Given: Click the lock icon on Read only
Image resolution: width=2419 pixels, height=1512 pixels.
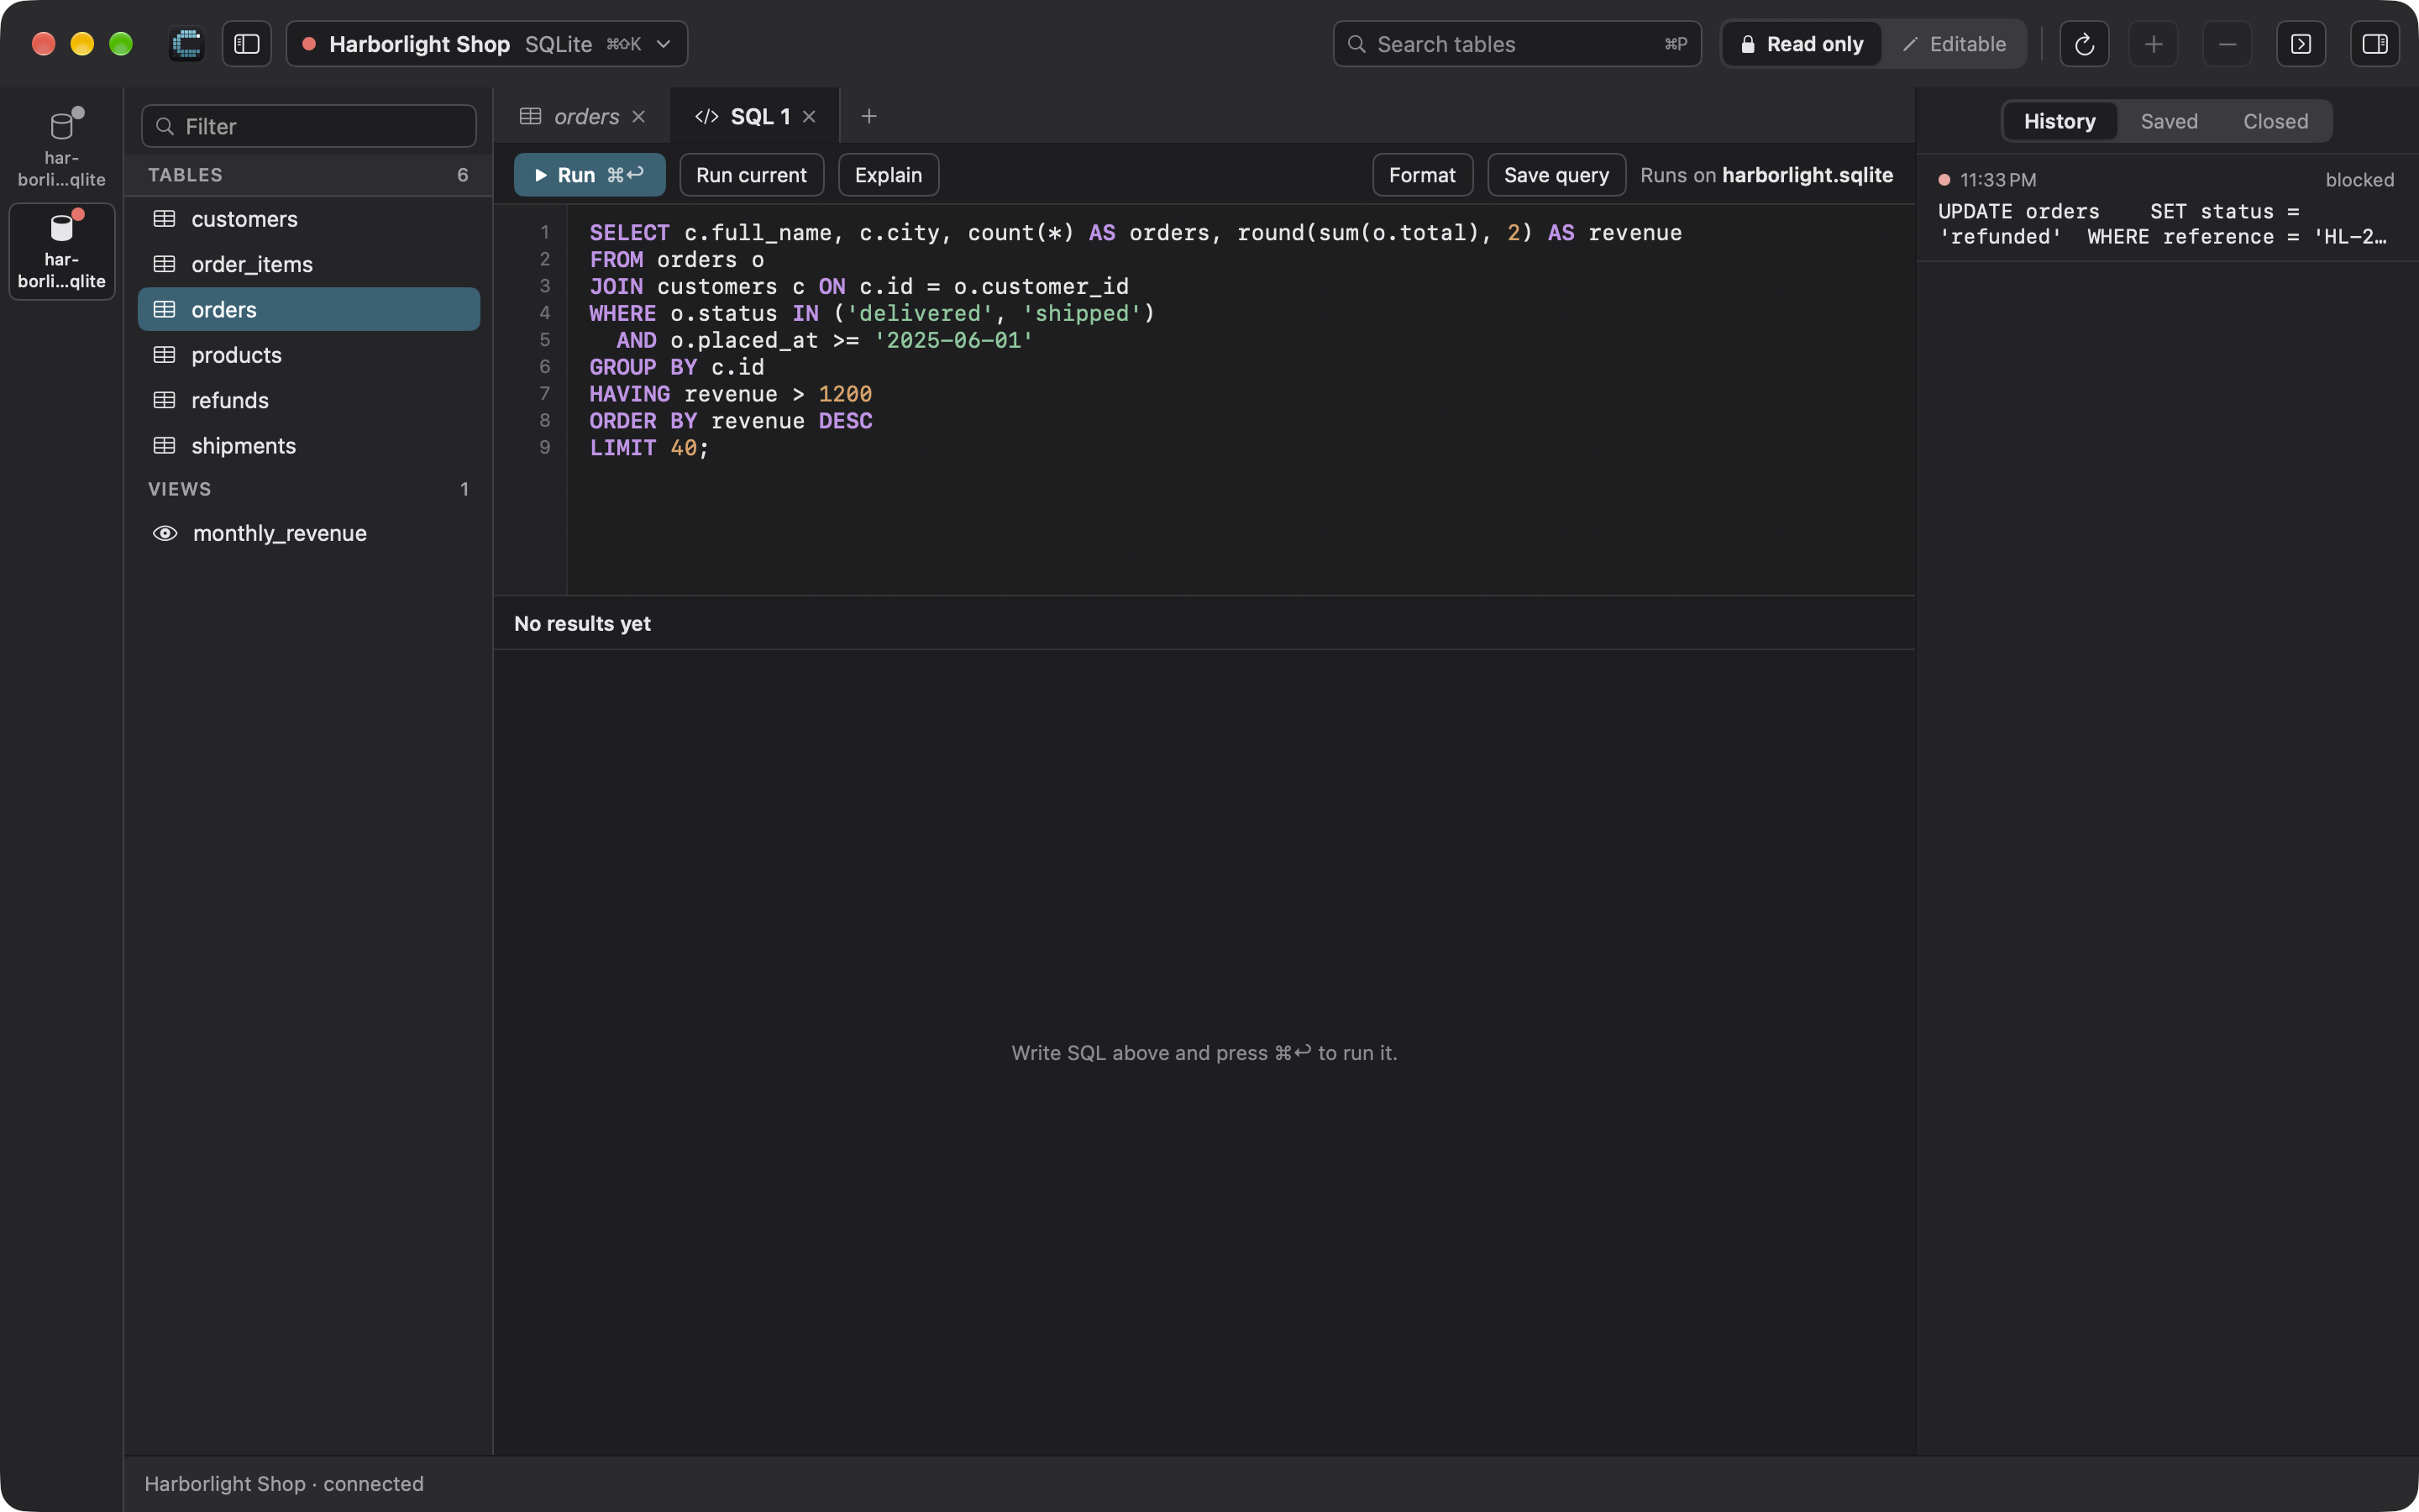Looking at the screenshot, I should coord(1747,44).
